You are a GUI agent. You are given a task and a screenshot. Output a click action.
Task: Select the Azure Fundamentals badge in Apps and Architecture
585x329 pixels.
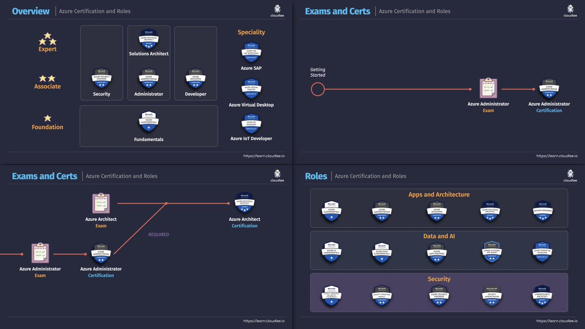331,211
